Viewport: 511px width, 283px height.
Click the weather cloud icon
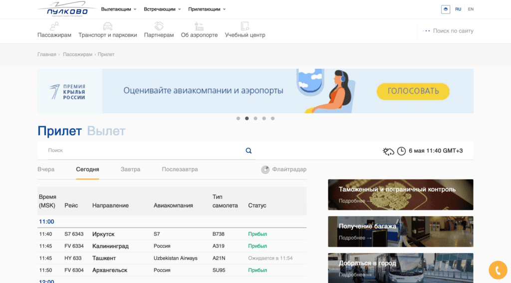click(388, 151)
